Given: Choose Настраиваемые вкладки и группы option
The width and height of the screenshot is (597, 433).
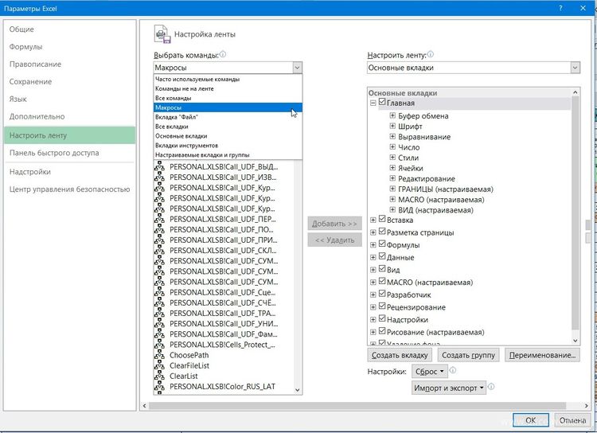Looking at the screenshot, I should 228,155.
